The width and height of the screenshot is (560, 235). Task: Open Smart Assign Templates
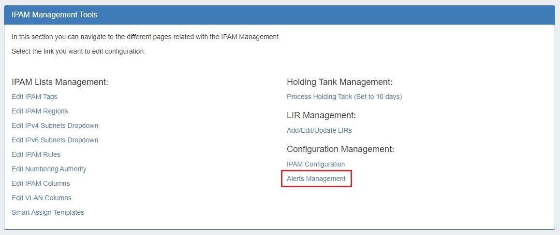[48, 212]
